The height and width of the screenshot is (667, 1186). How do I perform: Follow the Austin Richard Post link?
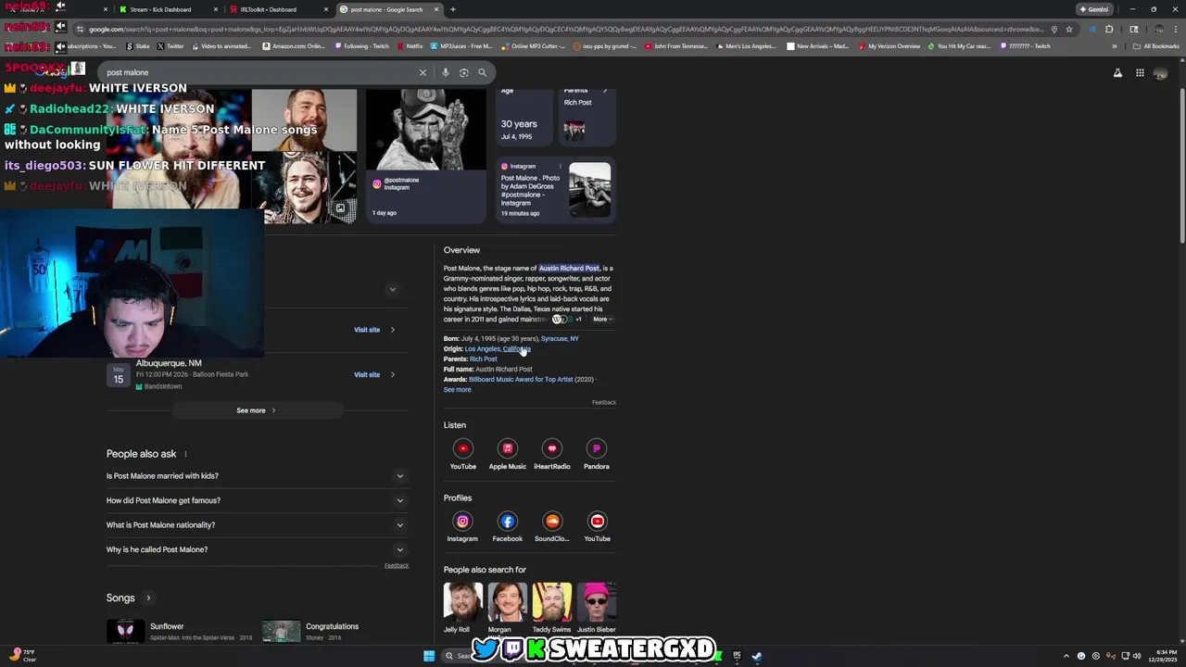[x=569, y=269]
